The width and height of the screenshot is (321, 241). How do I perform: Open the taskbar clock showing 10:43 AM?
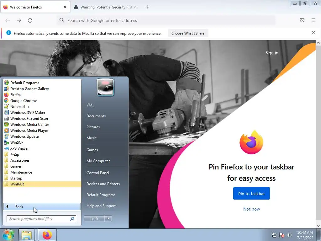tap(305, 235)
